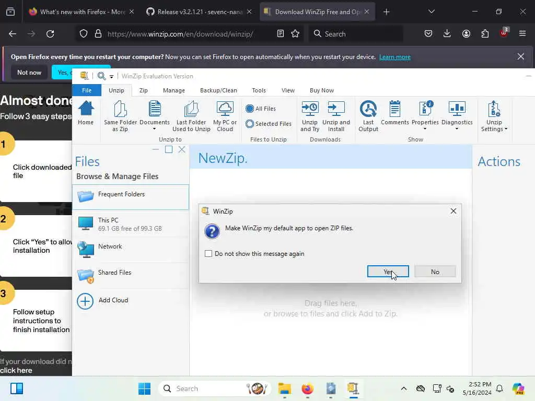Open the Tools ribbon tab
535x401 pixels.
tap(259, 90)
